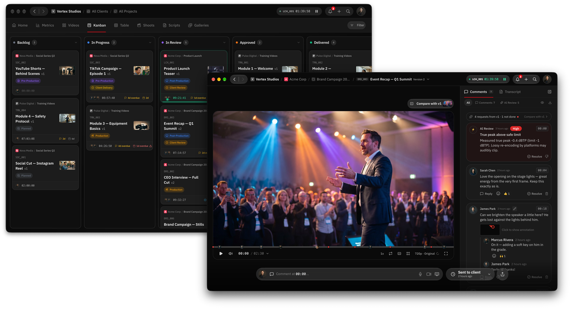Screen dimensions: 571x309
Task: Click the screen-record monitor icon in comment bar
Action: (437, 274)
